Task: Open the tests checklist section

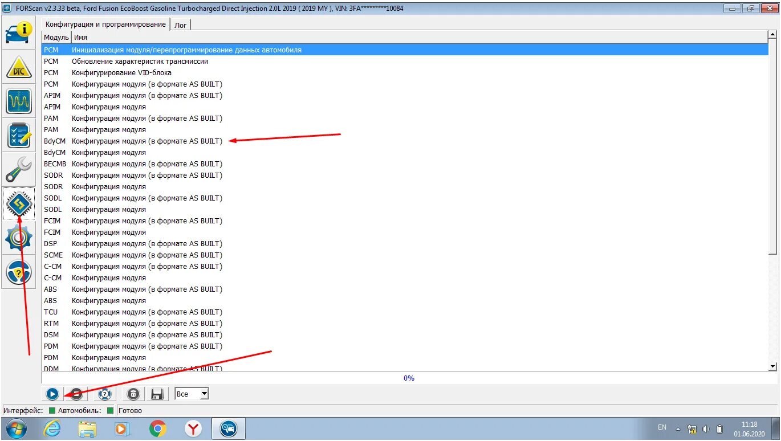Action: [19, 135]
